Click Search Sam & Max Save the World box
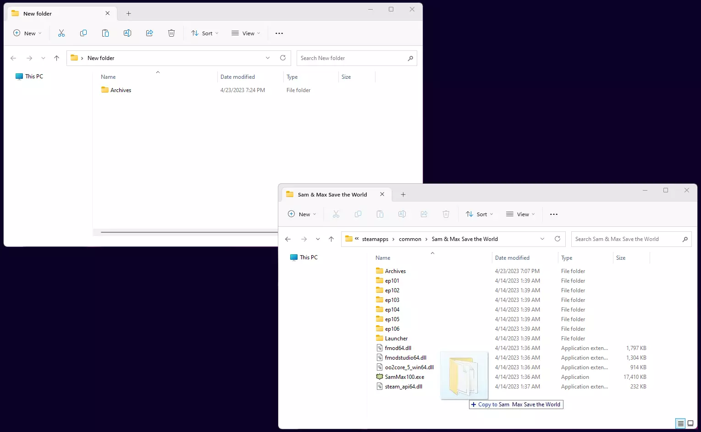701x432 pixels. coord(631,239)
